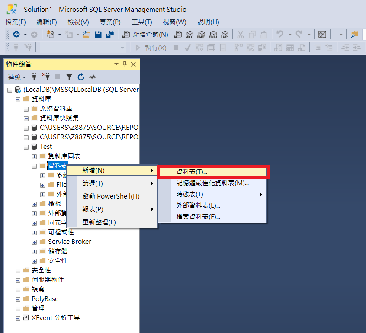Click the Undo arrow icon

pos(279,35)
